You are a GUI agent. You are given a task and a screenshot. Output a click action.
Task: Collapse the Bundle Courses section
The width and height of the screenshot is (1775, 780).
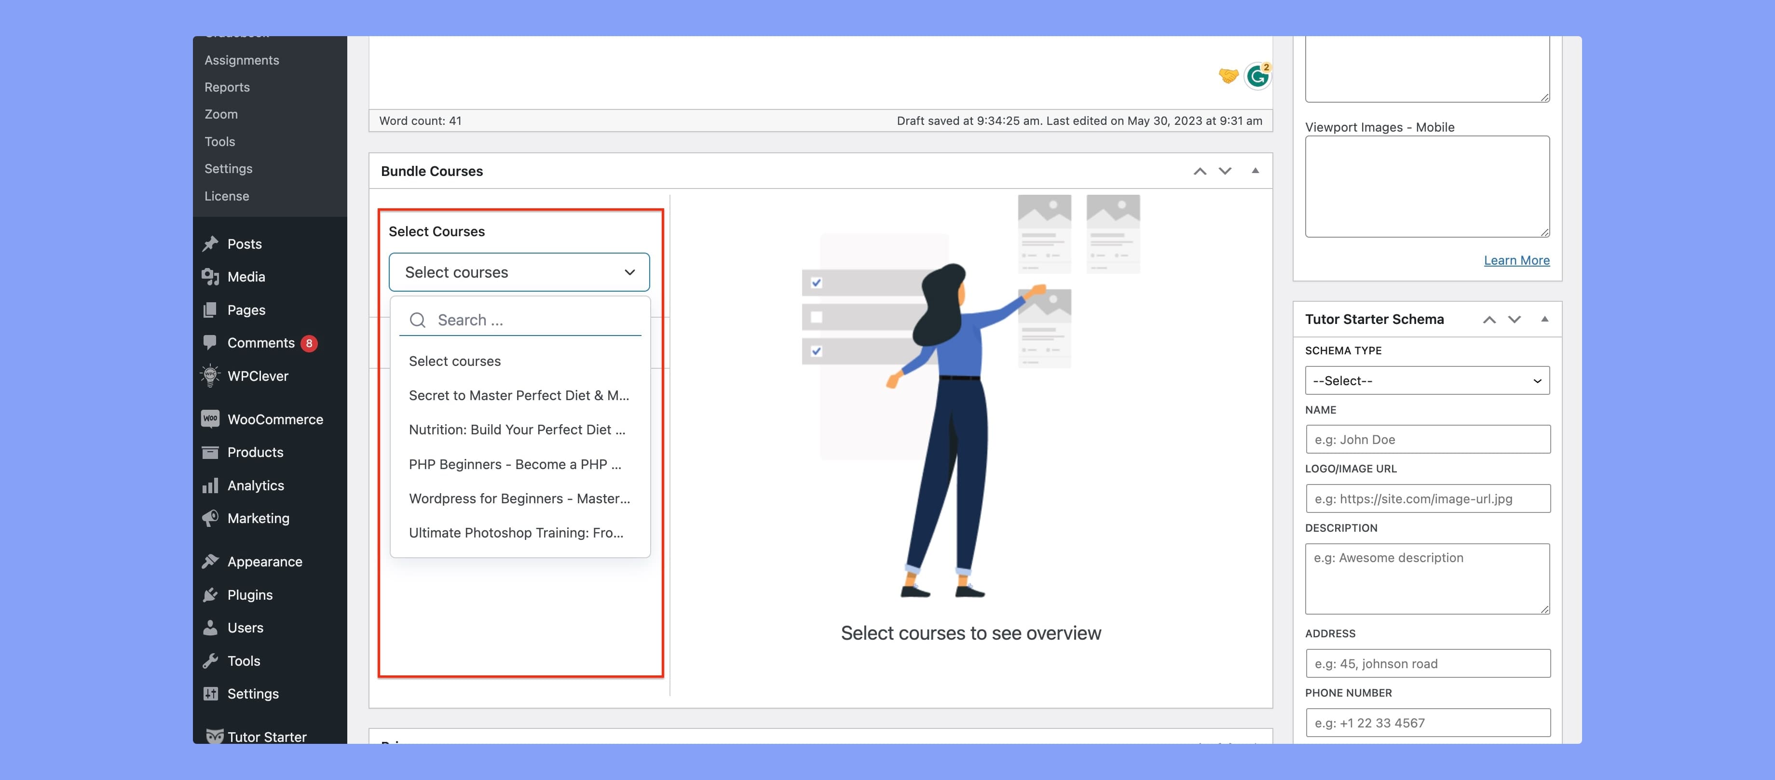click(1256, 171)
